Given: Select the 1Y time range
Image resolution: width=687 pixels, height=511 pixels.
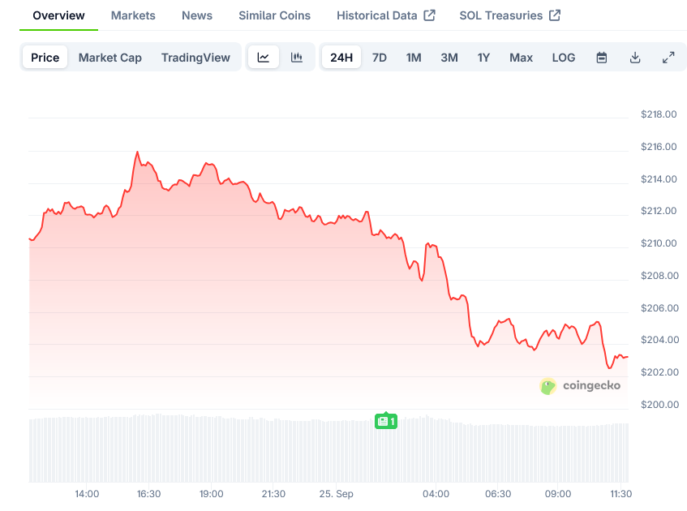Looking at the screenshot, I should 483,58.
